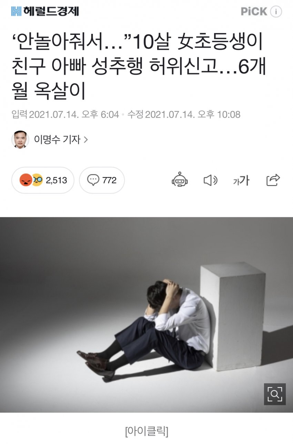Tap the PiCK label
Image resolution: width=293 pixels, height=444 pixels.
click(x=254, y=12)
